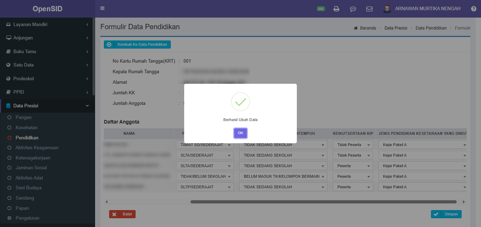Open TIDAK SEDANG SEKOLAH dropdown in SLTP/SEDERAJAT row
Image resolution: width=481 pixels, height=227 pixels.
click(283, 187)
